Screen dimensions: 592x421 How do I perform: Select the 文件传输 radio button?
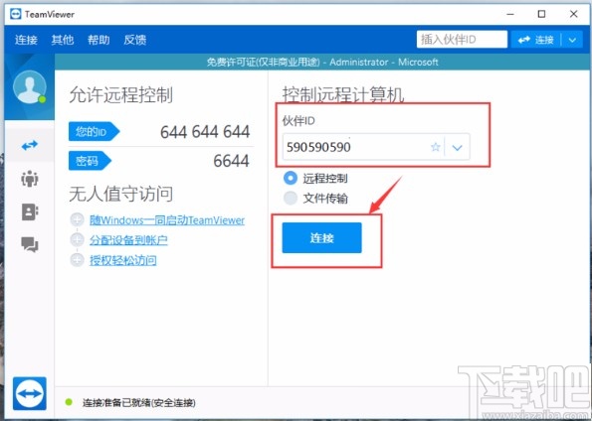click(x=291, y=198)
